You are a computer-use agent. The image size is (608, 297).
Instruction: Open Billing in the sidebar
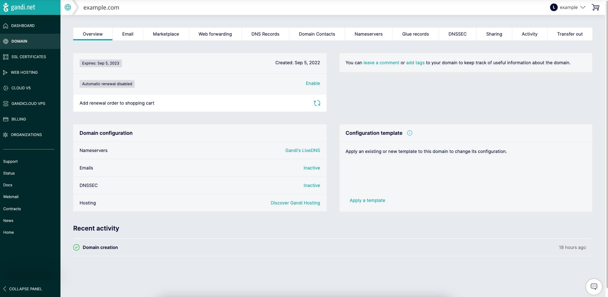[x=30, y=119]
